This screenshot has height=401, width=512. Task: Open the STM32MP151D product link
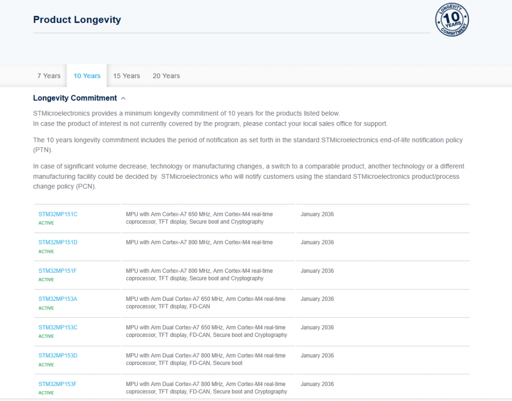(58, 242)
